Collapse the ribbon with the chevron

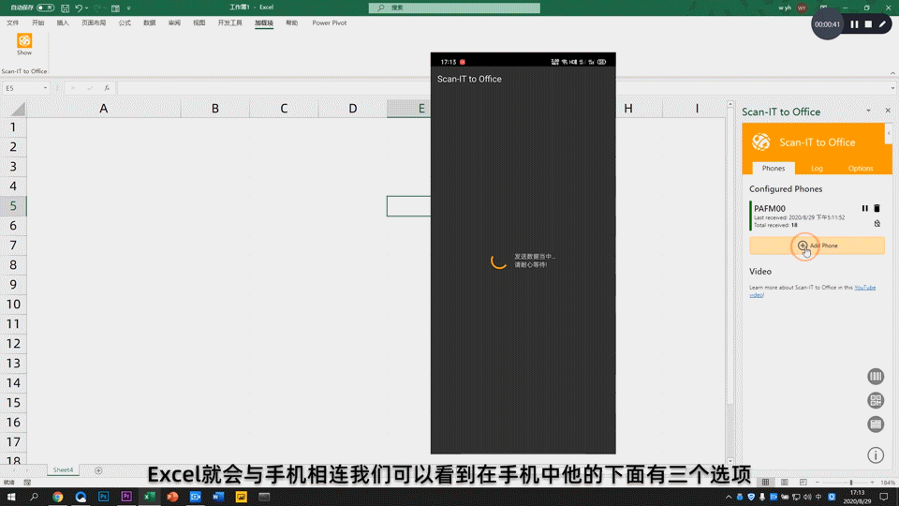pyautogui.click(x=892, y=73)
